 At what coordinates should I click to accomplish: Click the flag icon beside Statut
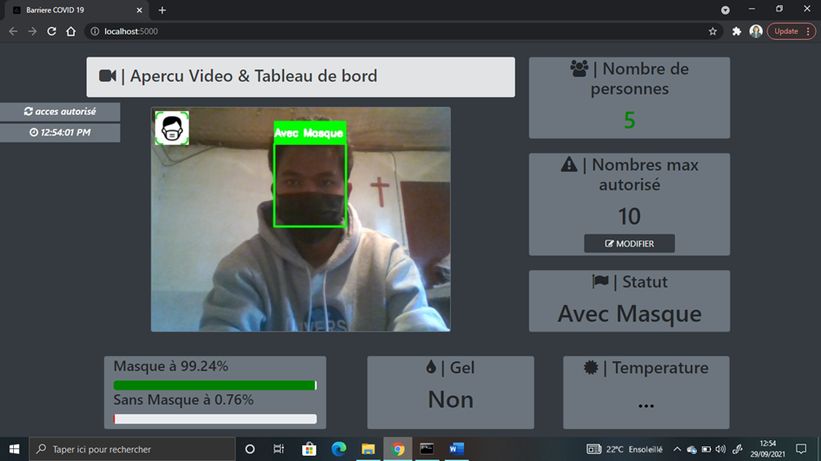pos(600,281)
